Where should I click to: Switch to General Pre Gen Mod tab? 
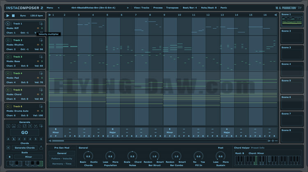pos(62,154)
